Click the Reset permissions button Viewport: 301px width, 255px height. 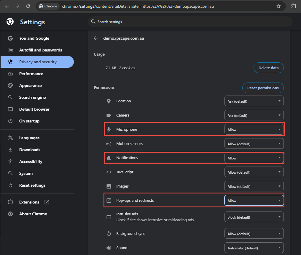[x=263, y=88]
